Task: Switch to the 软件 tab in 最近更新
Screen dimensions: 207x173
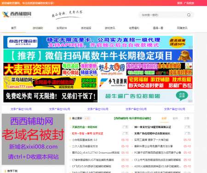Action: 175,118
